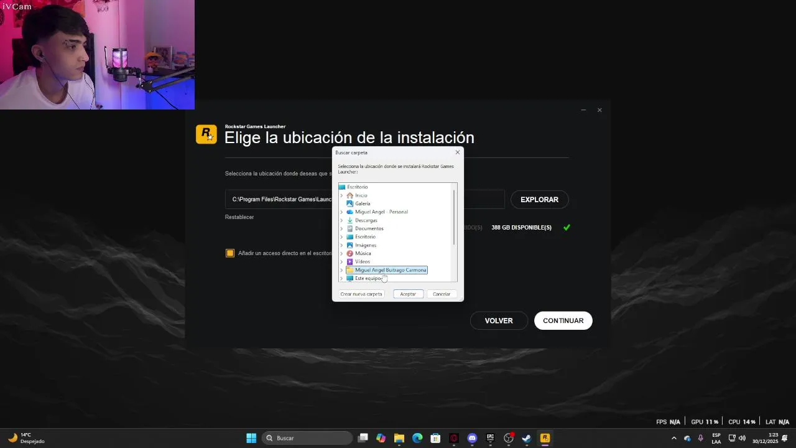
Task: Open Copilot from the taskbar
Action: click(x=381, y=438)
